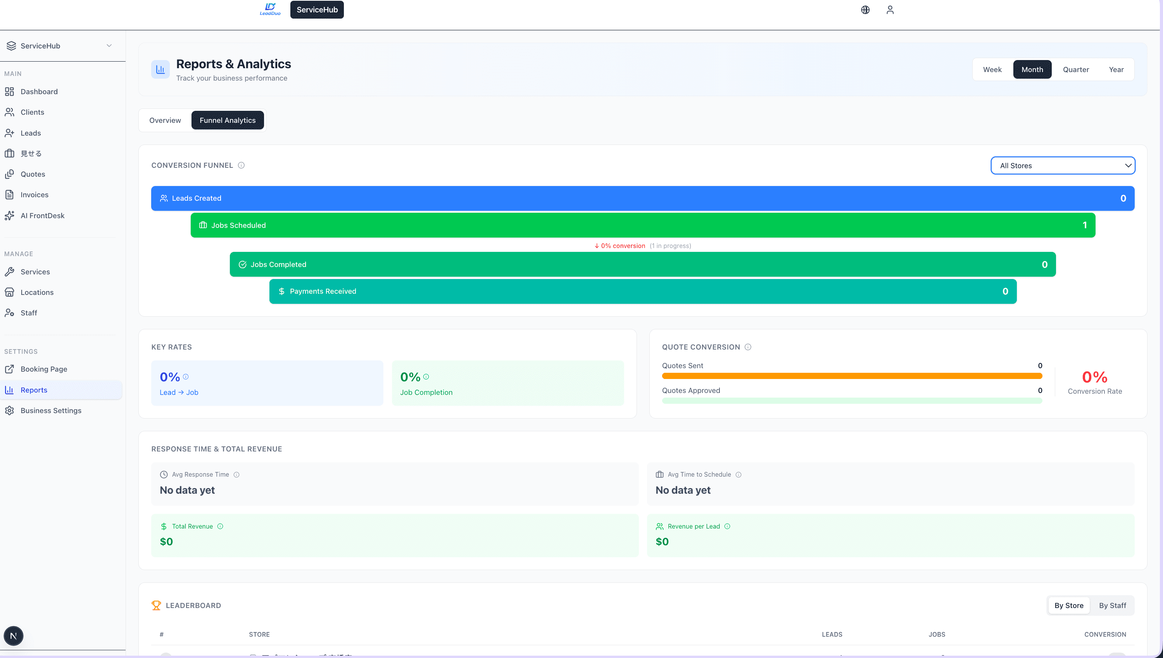Open the Dashboard from the sidebar
Screen dimensions: 1163x658
pyautogui.click(x=39, y=91)
